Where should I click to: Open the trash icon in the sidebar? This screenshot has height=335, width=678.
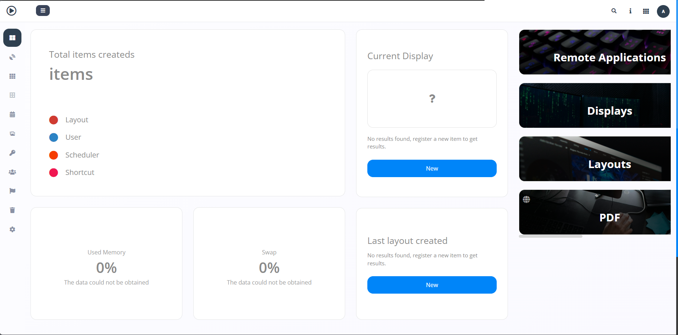click(12, 210)
